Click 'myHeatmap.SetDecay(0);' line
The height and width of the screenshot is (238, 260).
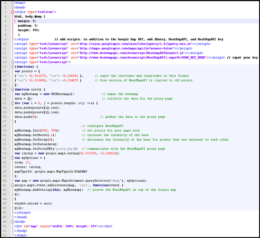(34, 140)
